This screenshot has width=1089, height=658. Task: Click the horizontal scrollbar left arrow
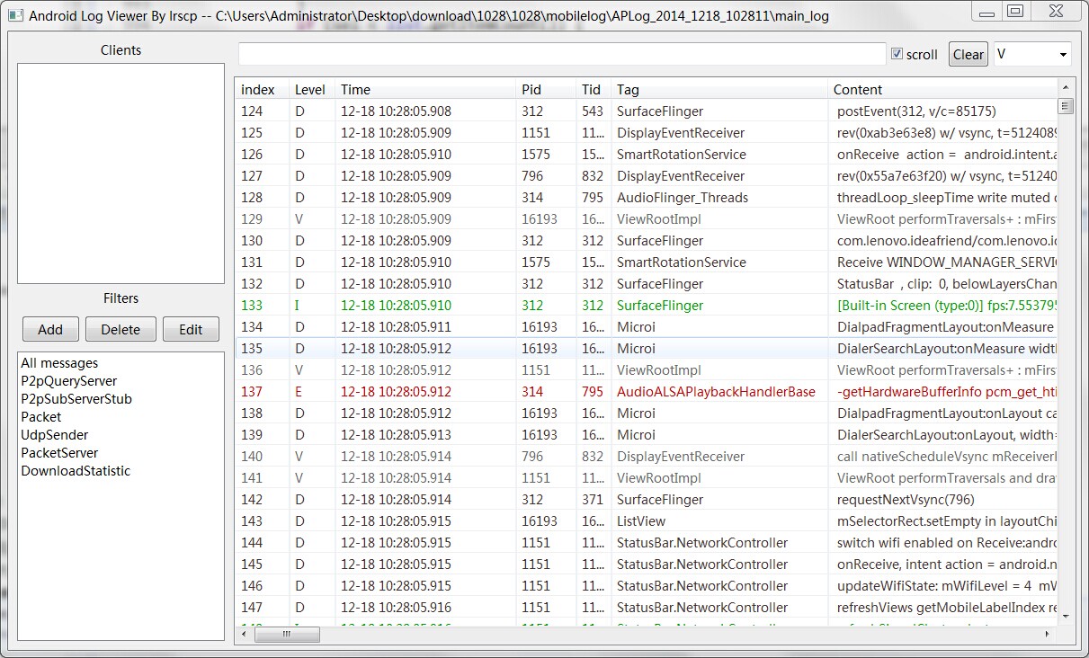(243, 634)
